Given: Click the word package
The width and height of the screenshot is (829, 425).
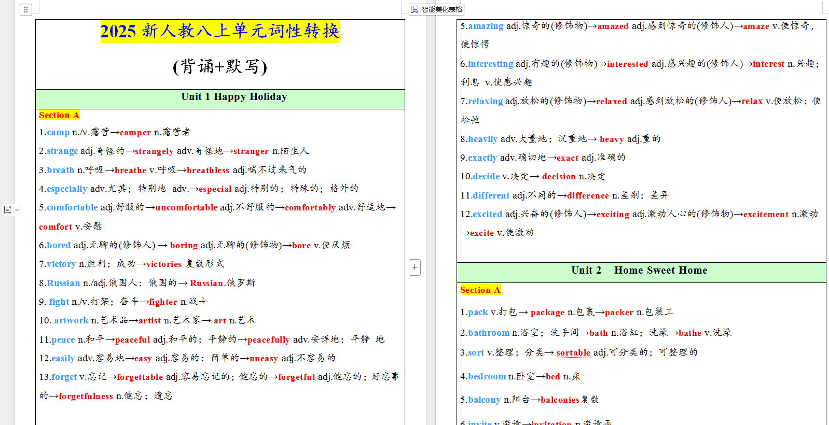Looking at the screenshot, I should coord(547,313).
